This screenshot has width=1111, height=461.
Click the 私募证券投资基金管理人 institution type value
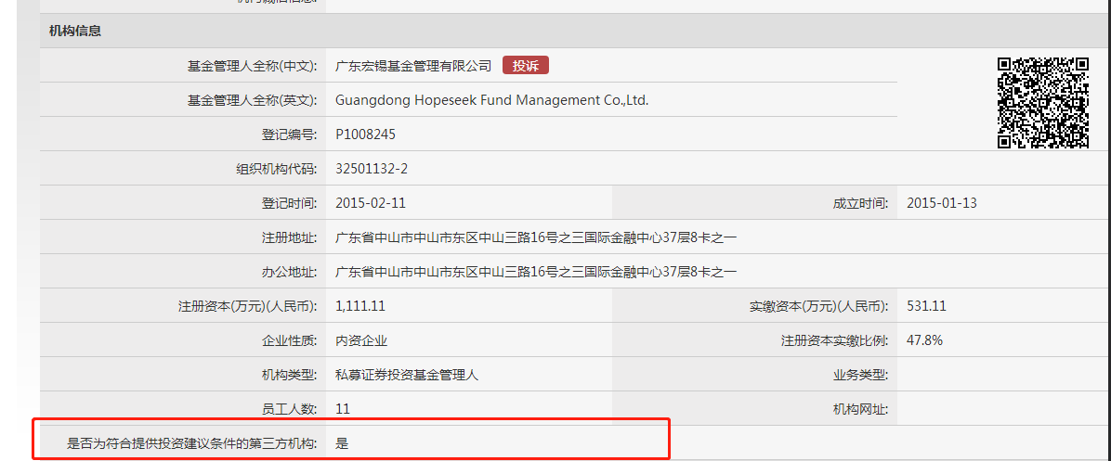407,375
